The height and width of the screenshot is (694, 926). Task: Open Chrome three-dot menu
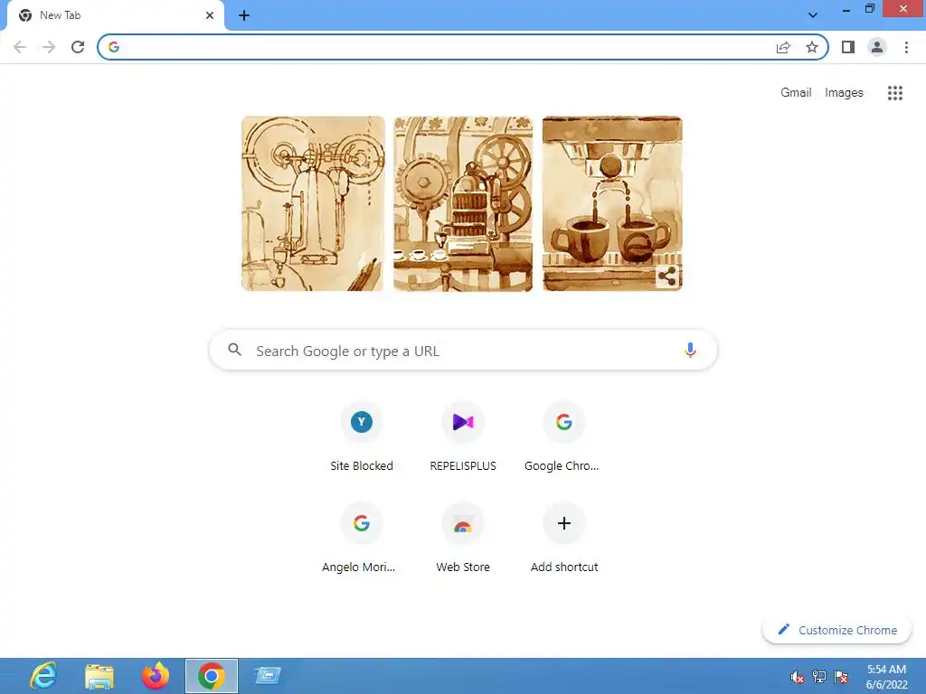click(x=906, y=47)
